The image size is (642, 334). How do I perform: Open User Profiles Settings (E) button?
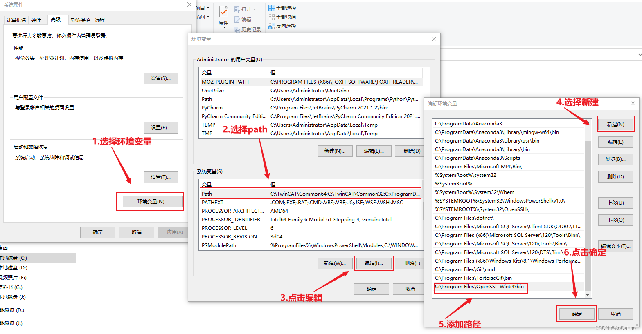click(161, 128)
